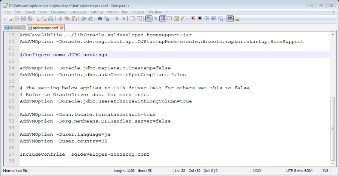Cut selection using the scissors icon
The width and height of the screenshot is (339, 176).
coord(60,19)
